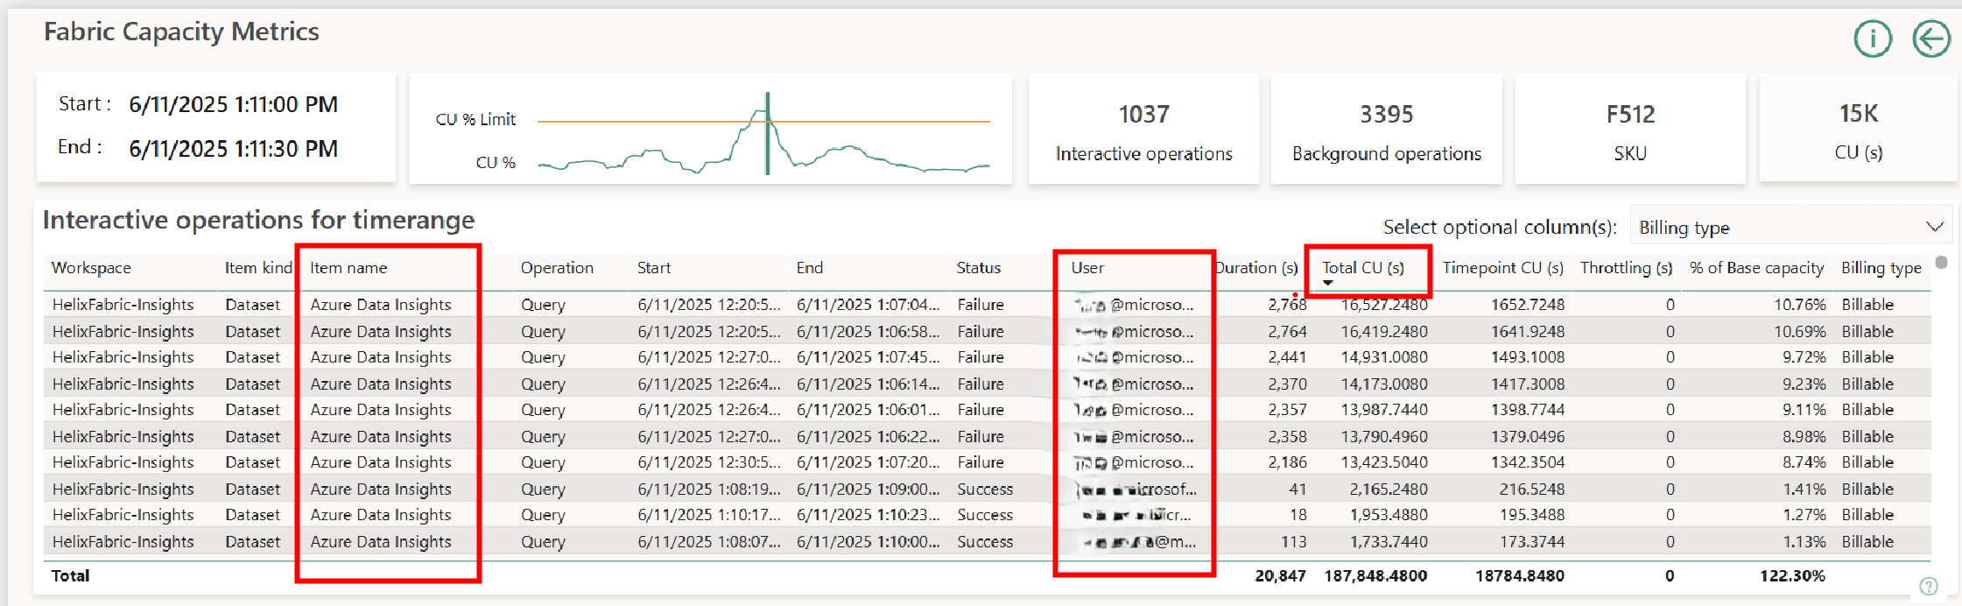Sort table by Workspace column header
Image resolution: width=1962 pixels, height=606 pixels.
pos(91,268)
